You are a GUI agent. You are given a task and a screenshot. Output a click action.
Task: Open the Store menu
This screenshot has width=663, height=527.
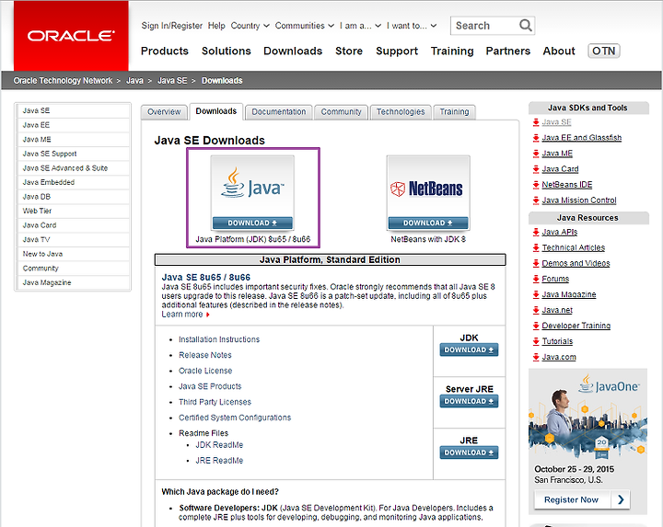click(x=349, y=52)
